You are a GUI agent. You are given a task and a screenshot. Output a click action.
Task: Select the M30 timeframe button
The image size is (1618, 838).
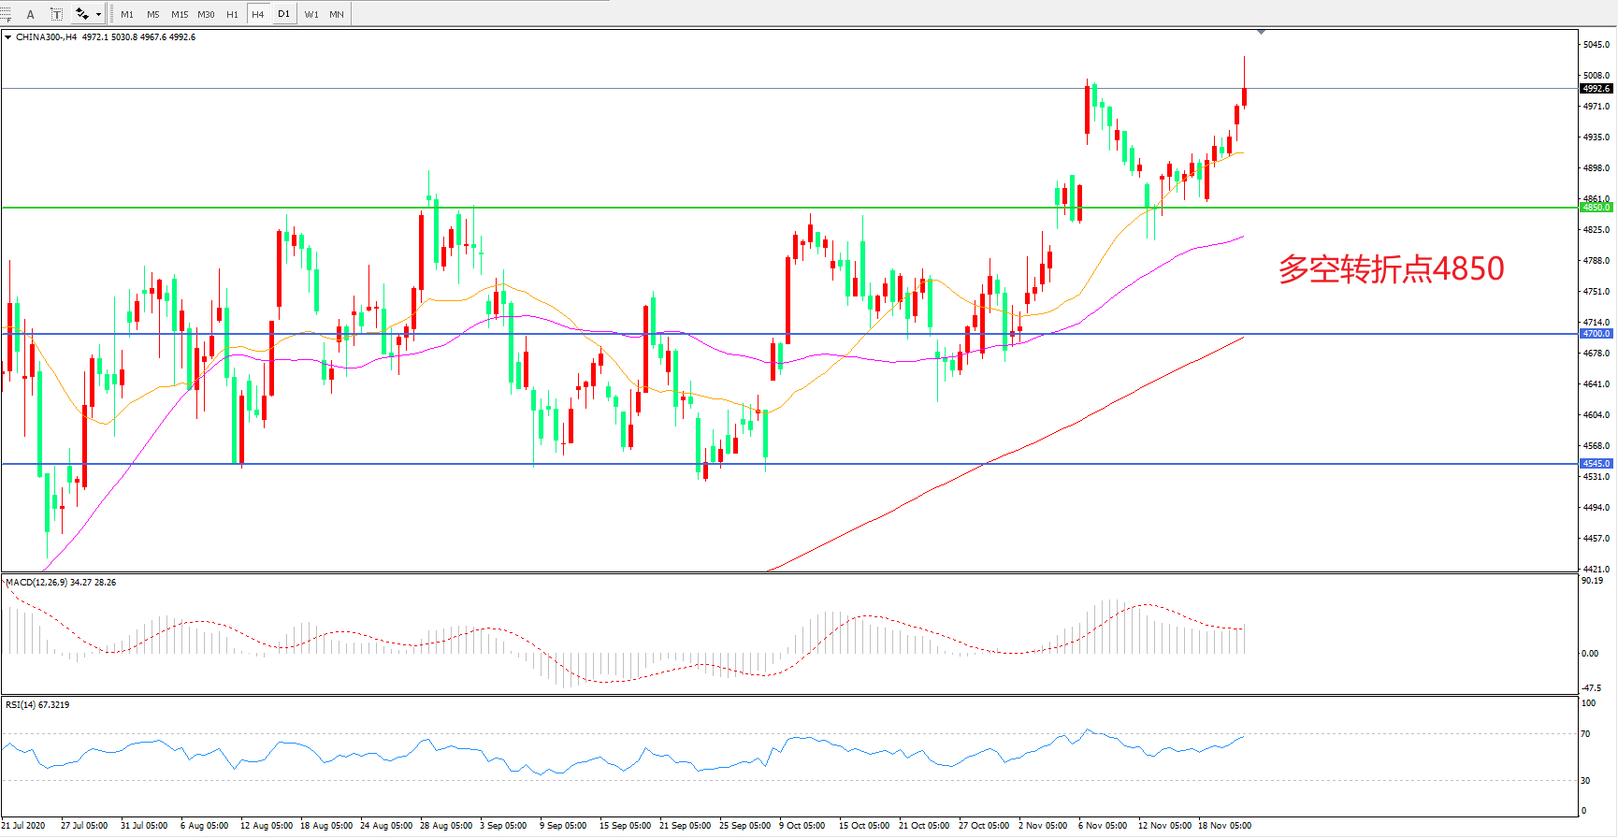coord(206,14)
